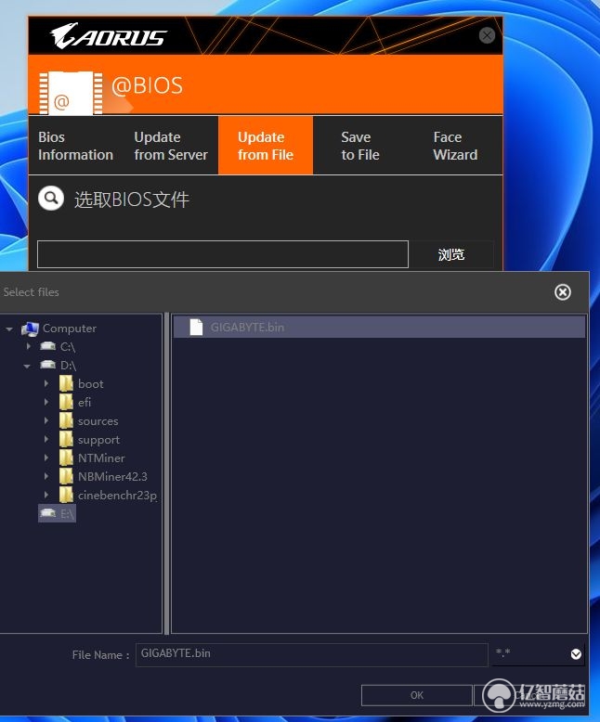
Task: Close the AORUS @BIOS window
Action: coord(487,35)
